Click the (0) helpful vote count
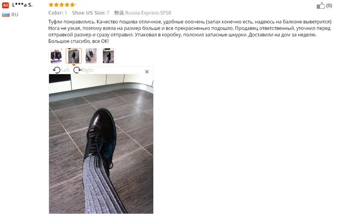Screen dimensions: 339x216 pos(329,6)
